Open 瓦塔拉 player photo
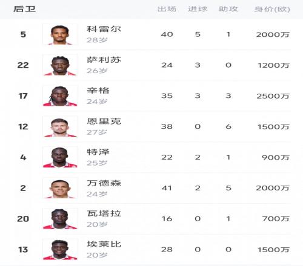The height and width of the screenshot is (266, 303). point(60,219)
